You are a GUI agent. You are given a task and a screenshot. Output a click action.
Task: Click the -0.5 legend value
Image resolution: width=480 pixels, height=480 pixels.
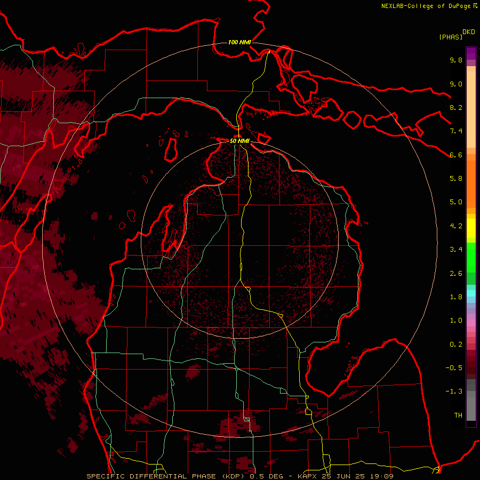coord(454,368)
